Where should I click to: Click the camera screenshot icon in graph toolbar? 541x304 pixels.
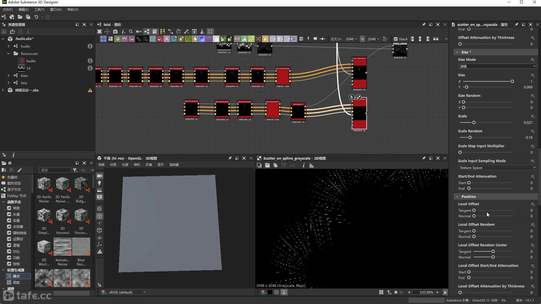pos(115,32)
